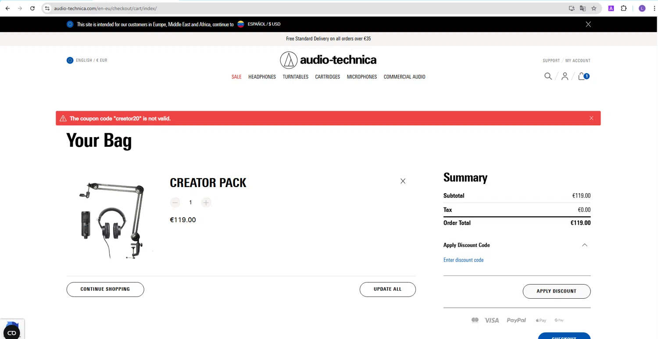Open site information icon in address bar
Viewport: 658px width, 339px height.
click(47, 8)
